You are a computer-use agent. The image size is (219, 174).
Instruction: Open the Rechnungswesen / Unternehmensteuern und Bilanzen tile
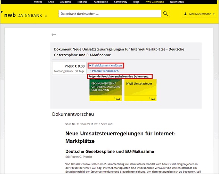click(x=106, y=90)
